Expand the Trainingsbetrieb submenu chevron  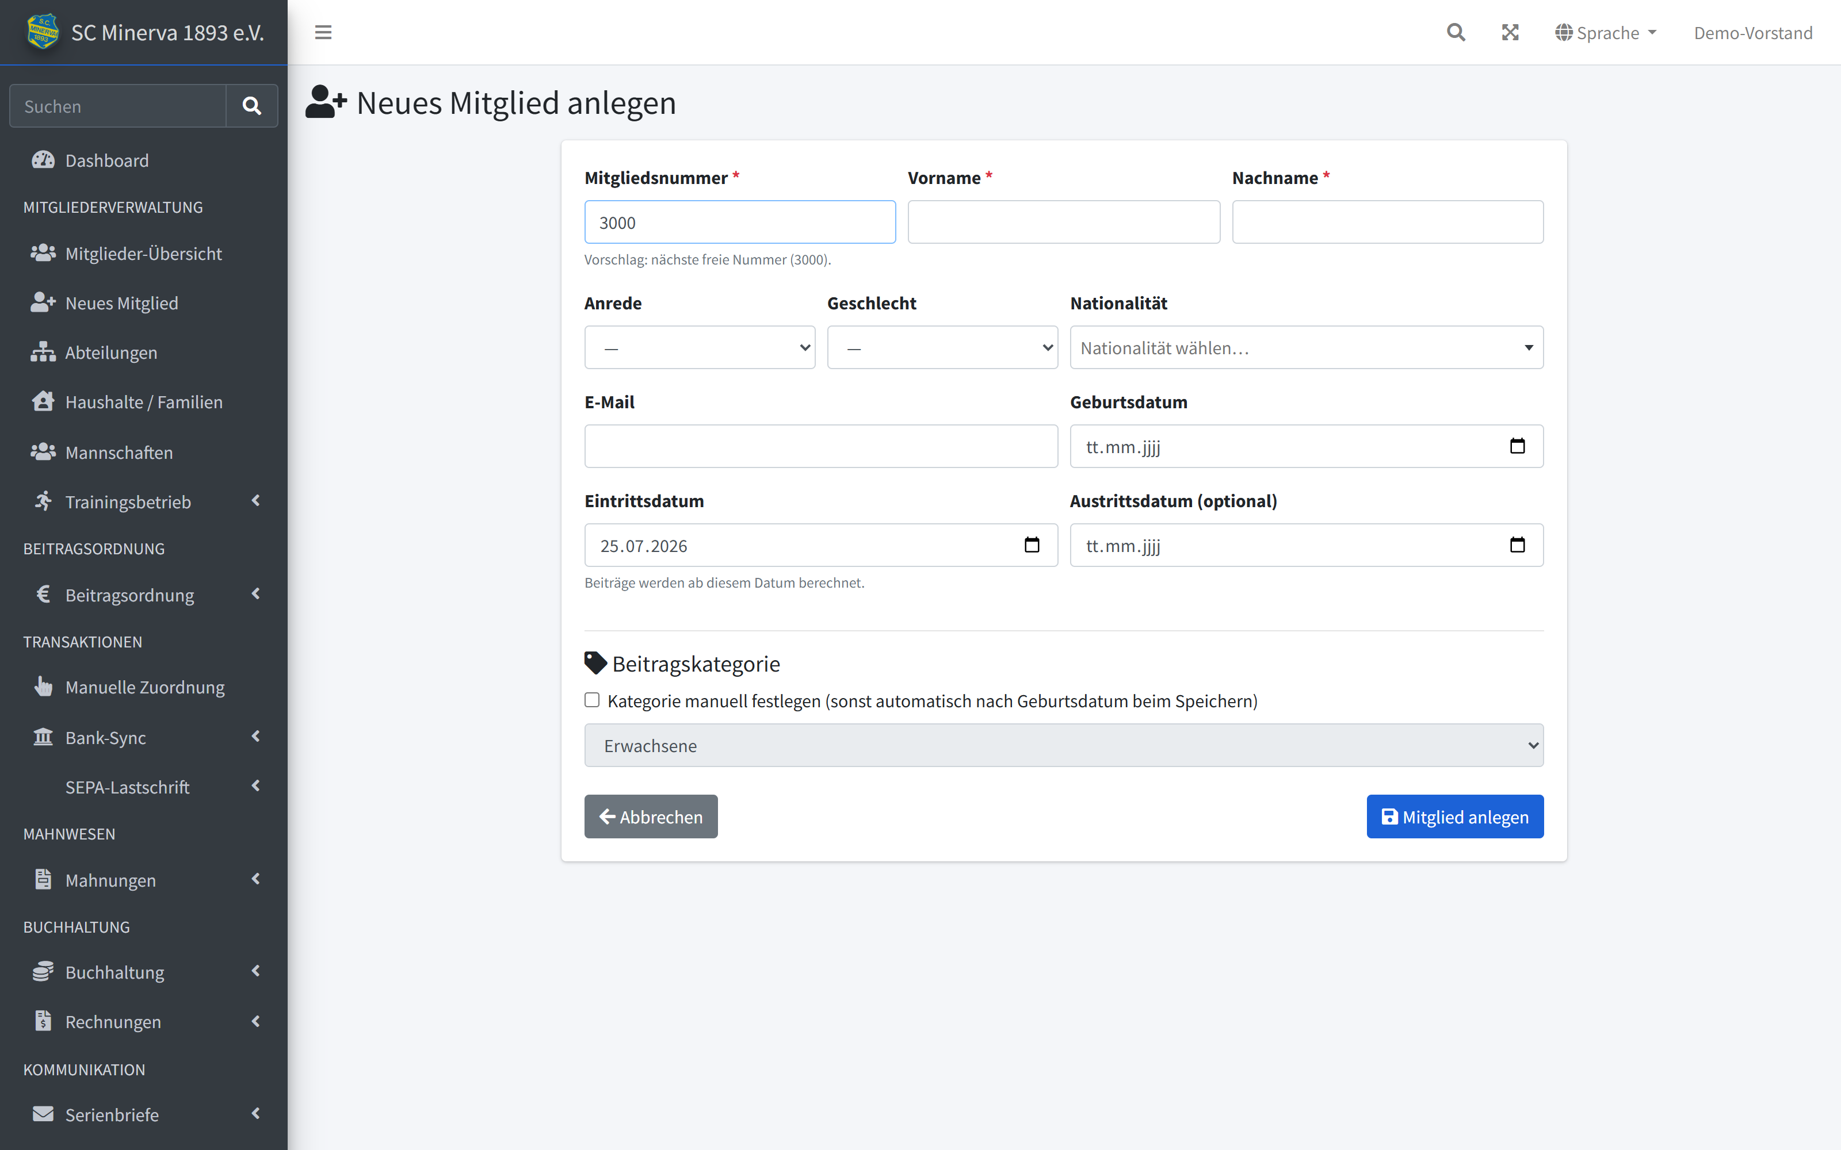click(255, 500)
